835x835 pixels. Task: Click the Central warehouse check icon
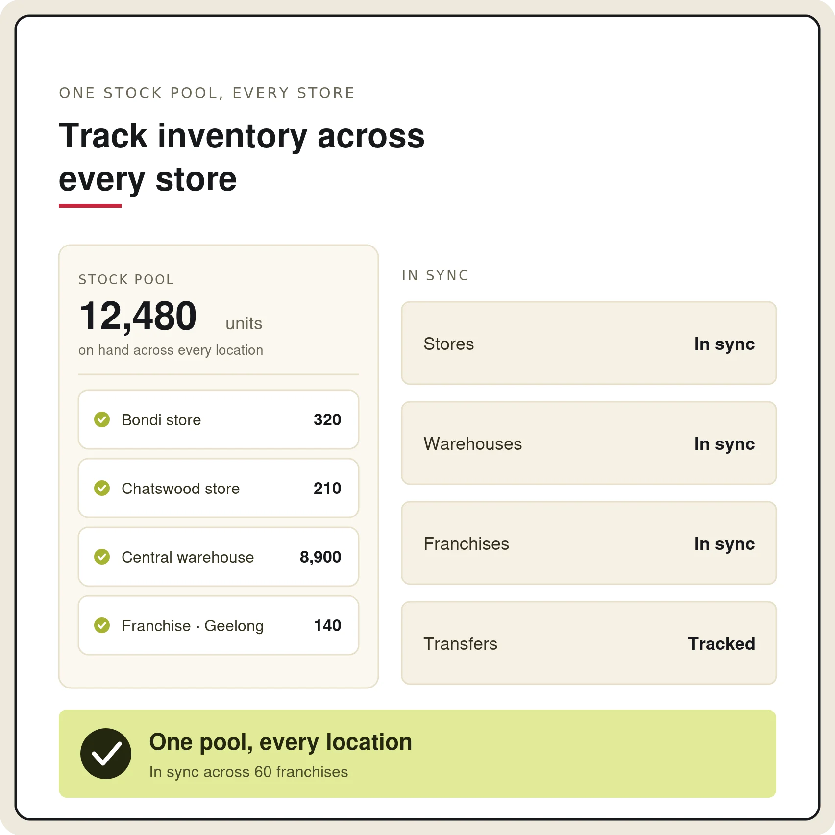(x=102, y=557)
